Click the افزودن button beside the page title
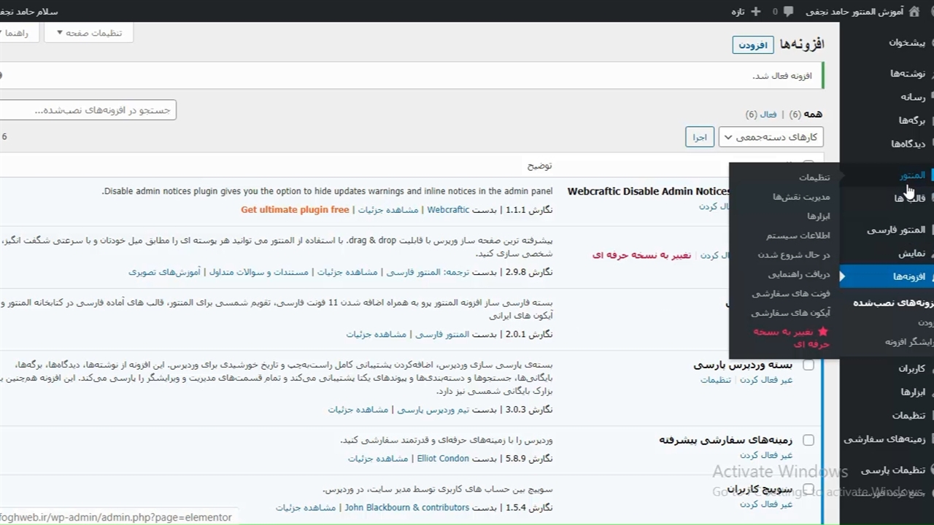This screenshot has width=934, height=525. click(x=753, y=45)
